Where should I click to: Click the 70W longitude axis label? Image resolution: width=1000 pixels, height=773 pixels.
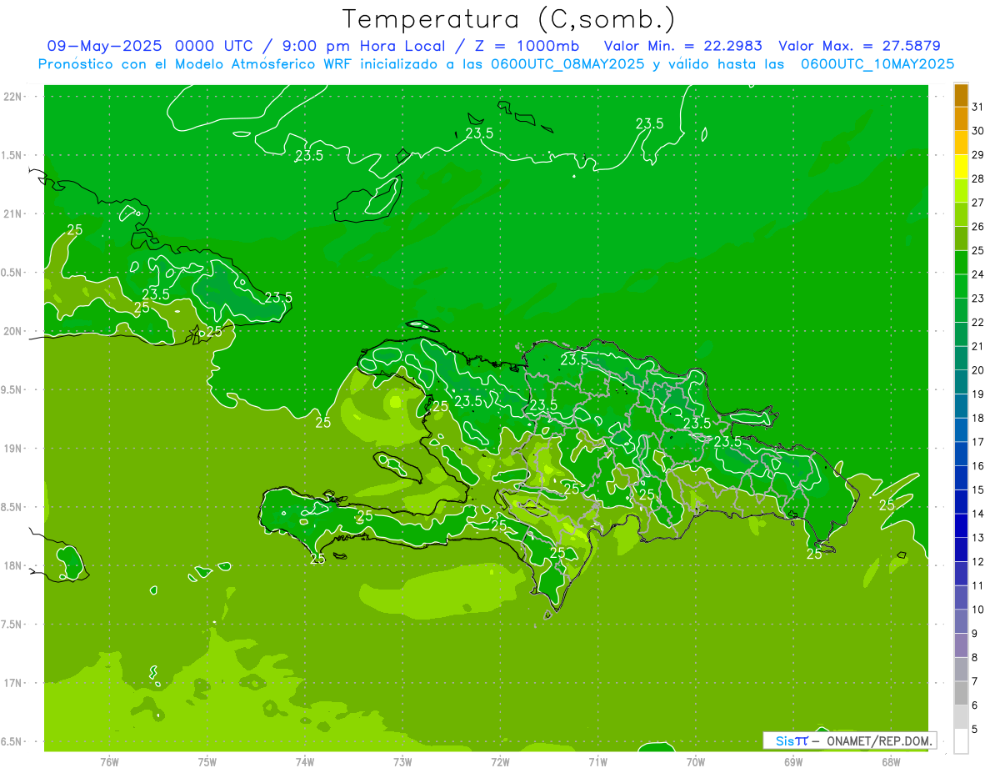point(696,762)
